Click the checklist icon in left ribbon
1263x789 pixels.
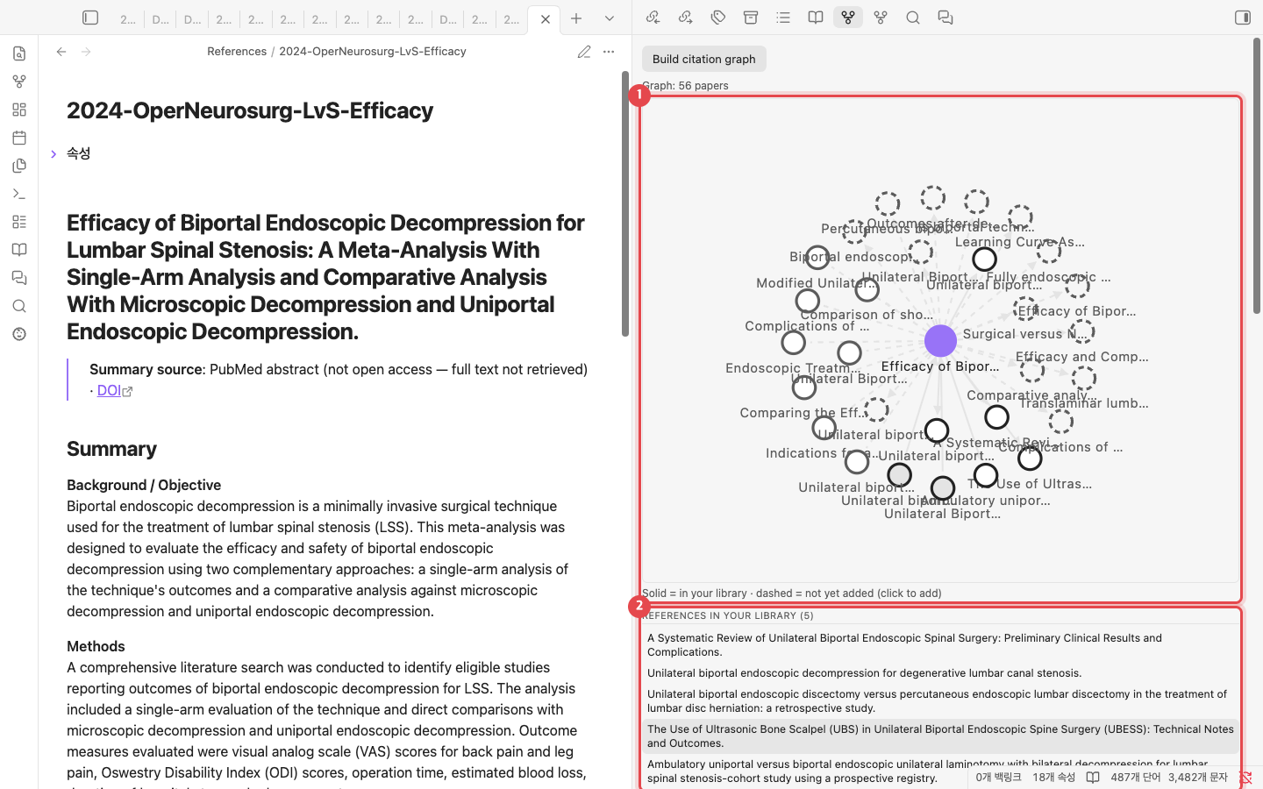(x=19, y=222)
